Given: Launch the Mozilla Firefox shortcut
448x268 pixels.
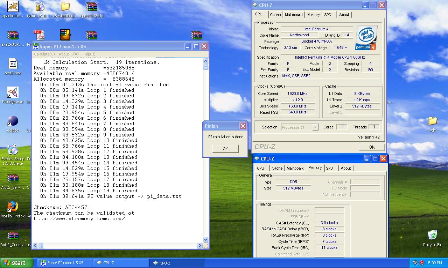Looking at the screenshot, I should [x=13, y=207].
